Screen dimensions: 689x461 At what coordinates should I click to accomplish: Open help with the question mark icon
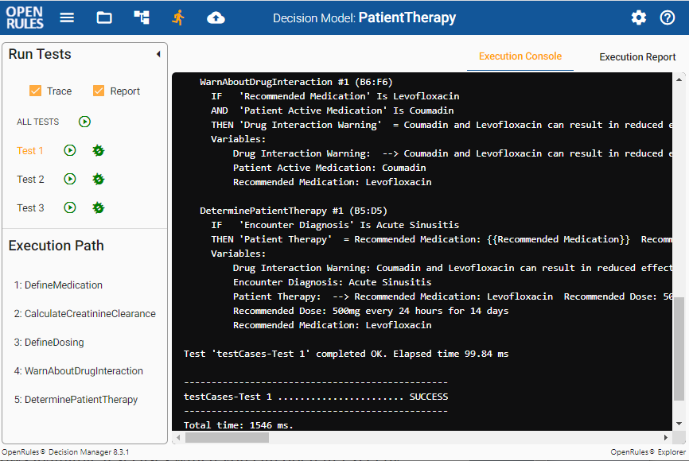coord(668,17)
